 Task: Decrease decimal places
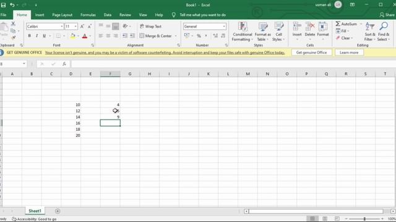coord(223,36)
